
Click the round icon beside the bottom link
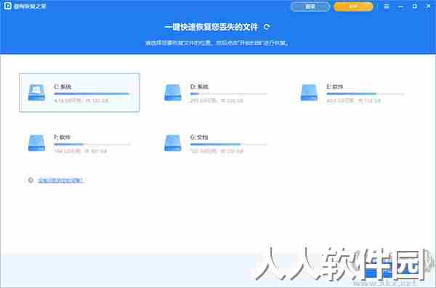[31, 180]
